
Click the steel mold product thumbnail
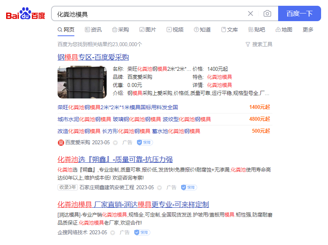(82, 82)
